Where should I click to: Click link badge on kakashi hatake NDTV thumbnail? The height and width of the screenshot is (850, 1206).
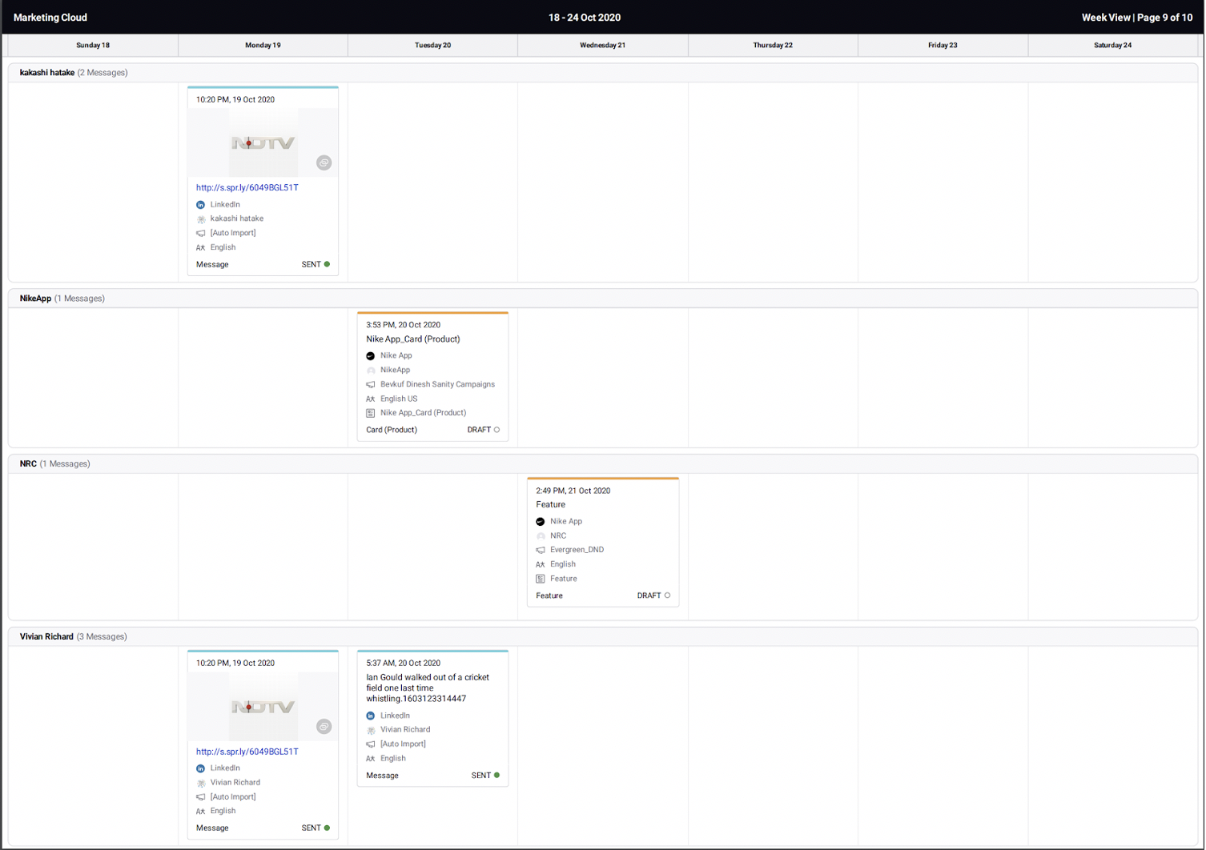click(324, 162)
